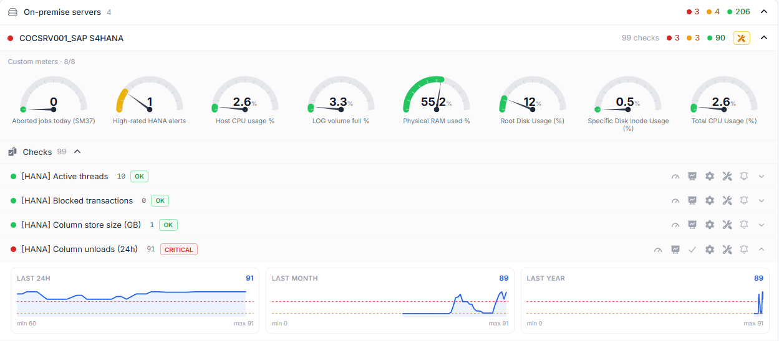Screen dimensions: 779x341
Task: Click maintenance tools icon in Column store size row
Action: pos(727,225)
